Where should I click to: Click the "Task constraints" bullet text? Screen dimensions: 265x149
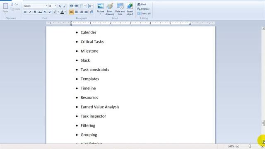(95, 70)
